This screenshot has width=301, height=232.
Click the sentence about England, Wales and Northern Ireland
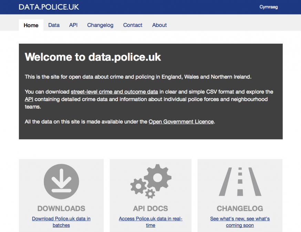138,77
